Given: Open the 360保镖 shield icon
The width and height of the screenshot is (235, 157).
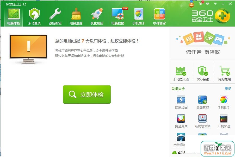Looking at the screenshot, I should tap(203, 73).
